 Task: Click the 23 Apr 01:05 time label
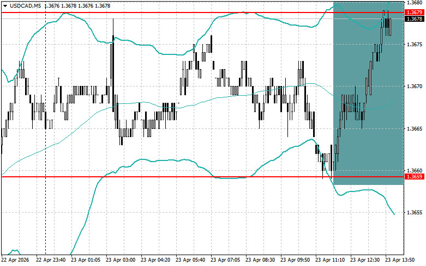tap(86, 260)
